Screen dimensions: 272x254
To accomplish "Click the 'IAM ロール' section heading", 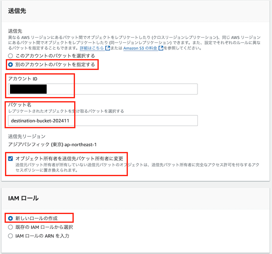I will pyautogui.click(x=23, y=198).
